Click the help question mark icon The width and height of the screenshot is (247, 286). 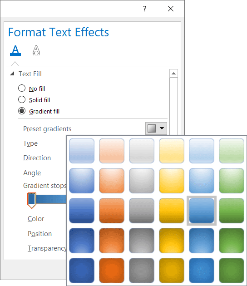coord(145,9)
